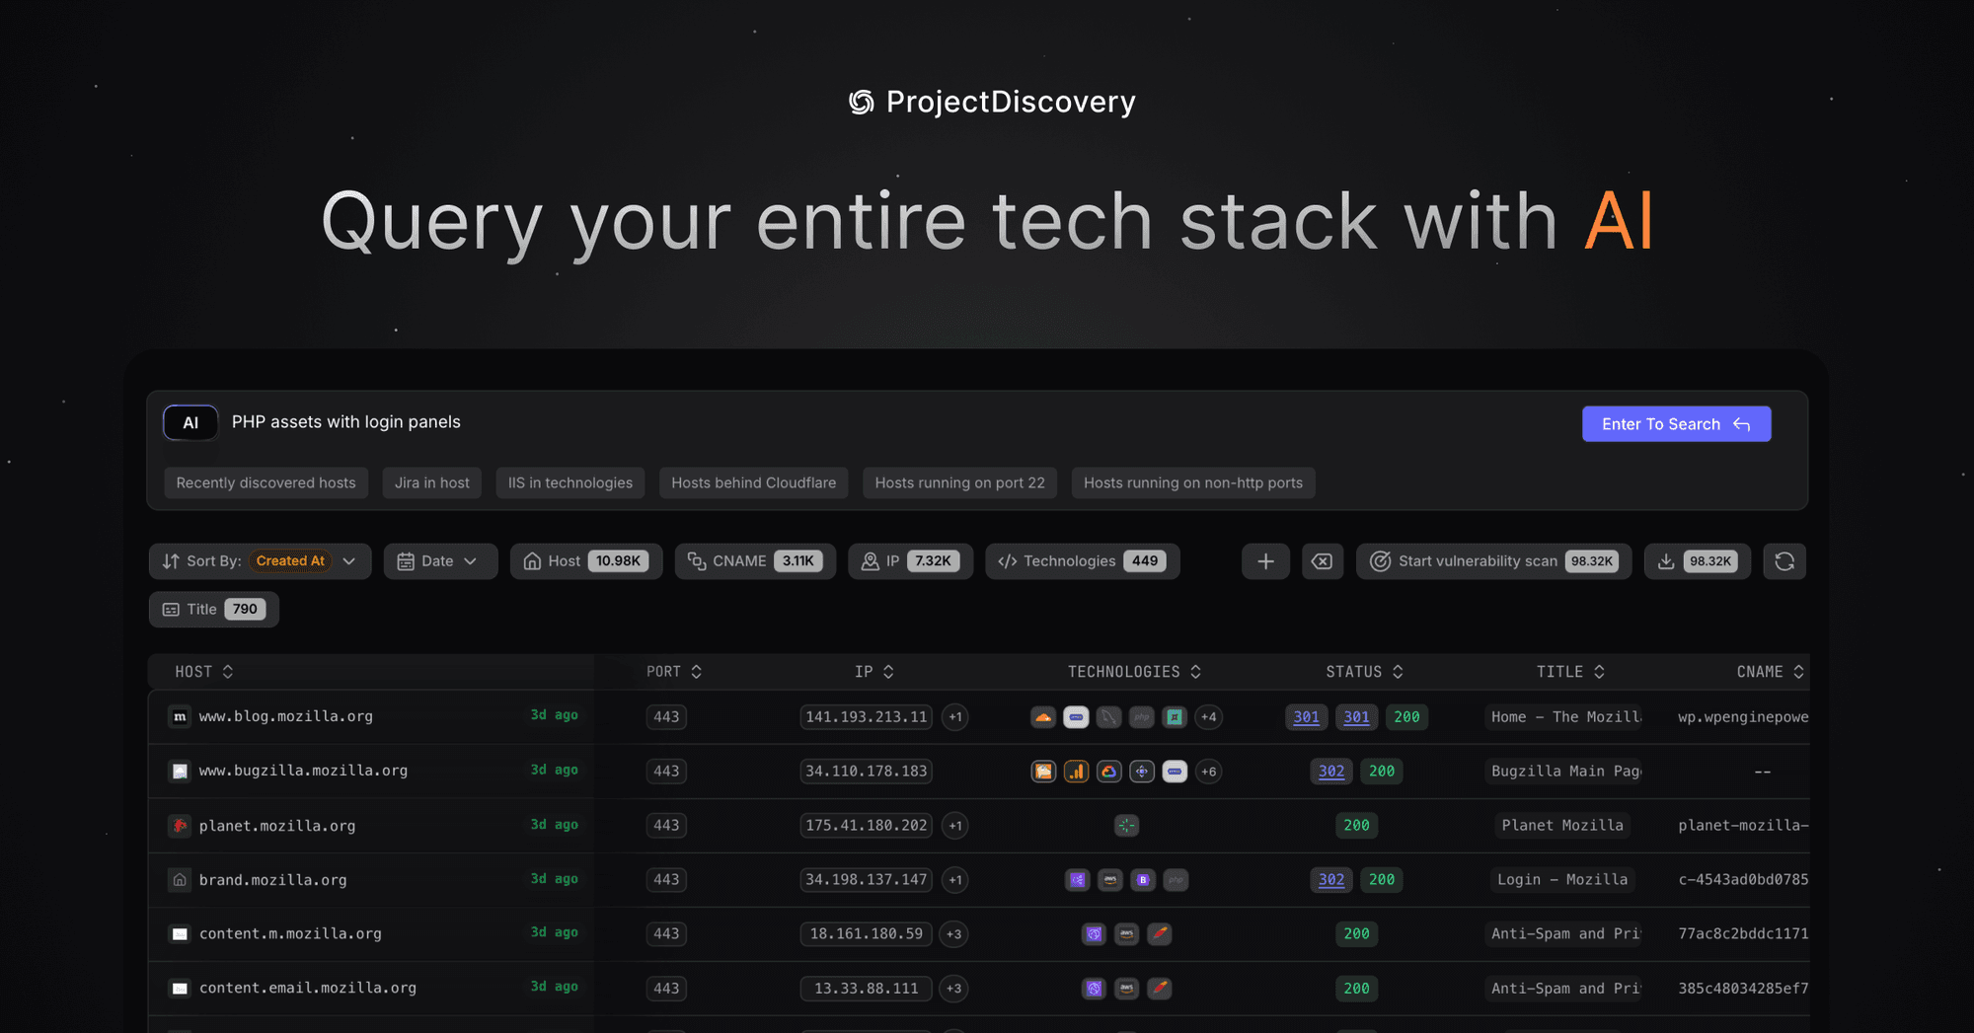Click AWS icon in content.m.mozilla.org row
The height and width of the screenshot is (1033, 1974).
(1126, 934)
